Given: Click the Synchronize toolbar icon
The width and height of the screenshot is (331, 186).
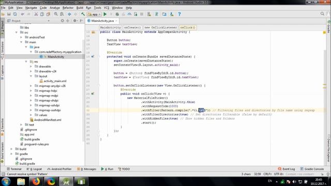Looking at the screenshot, I should click(15, 14).
